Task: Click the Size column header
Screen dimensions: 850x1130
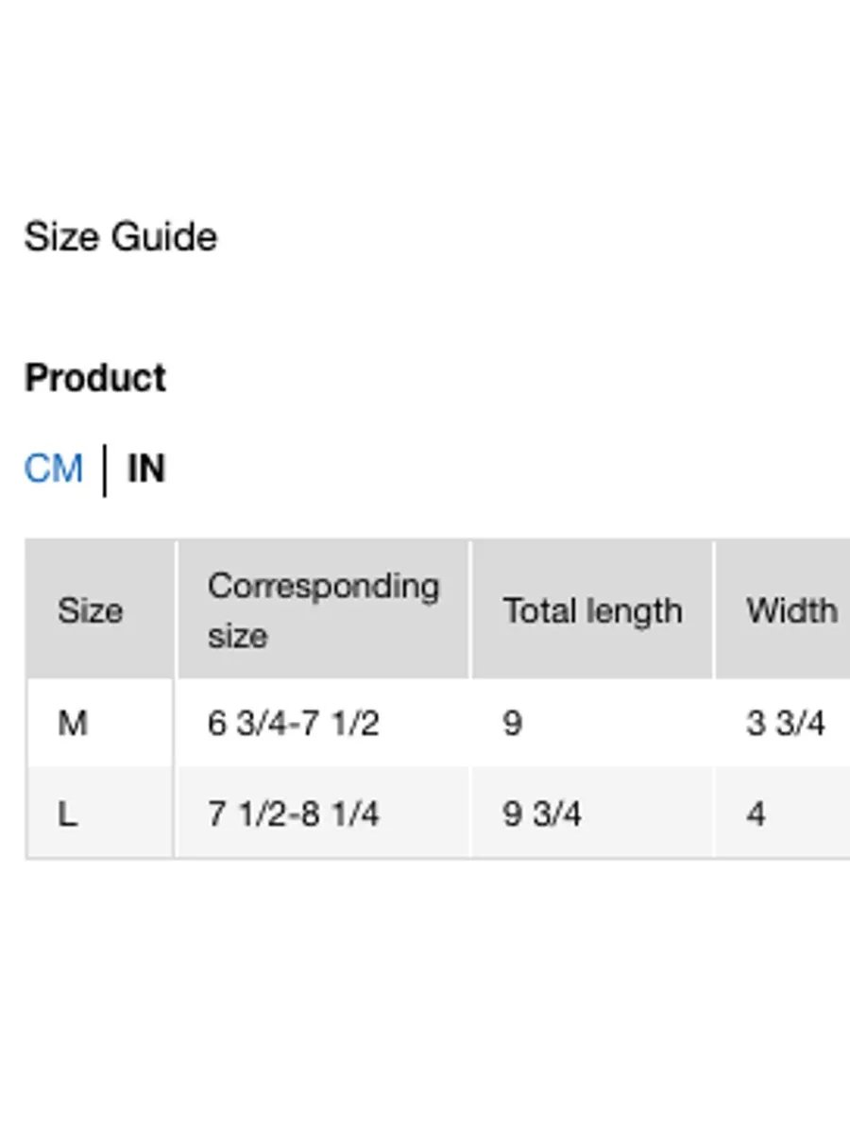Action: point(99,609)
